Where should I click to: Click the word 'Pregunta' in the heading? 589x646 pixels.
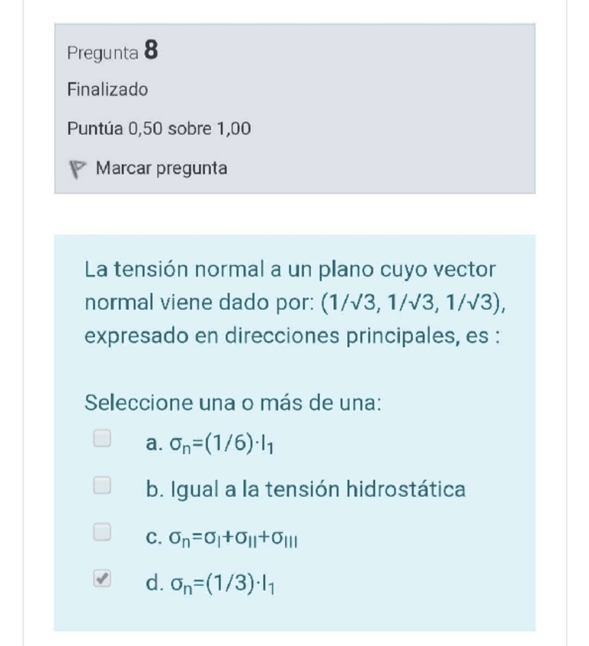pos(103,53)
